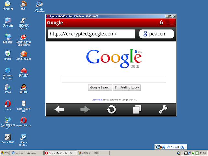208x156 pixels.
Task: Open the Opera settings wrench
Action: [163, 110]
